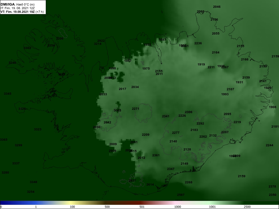Click the 2219 value on the map
The image size is (279, 209).
(237, 122)
